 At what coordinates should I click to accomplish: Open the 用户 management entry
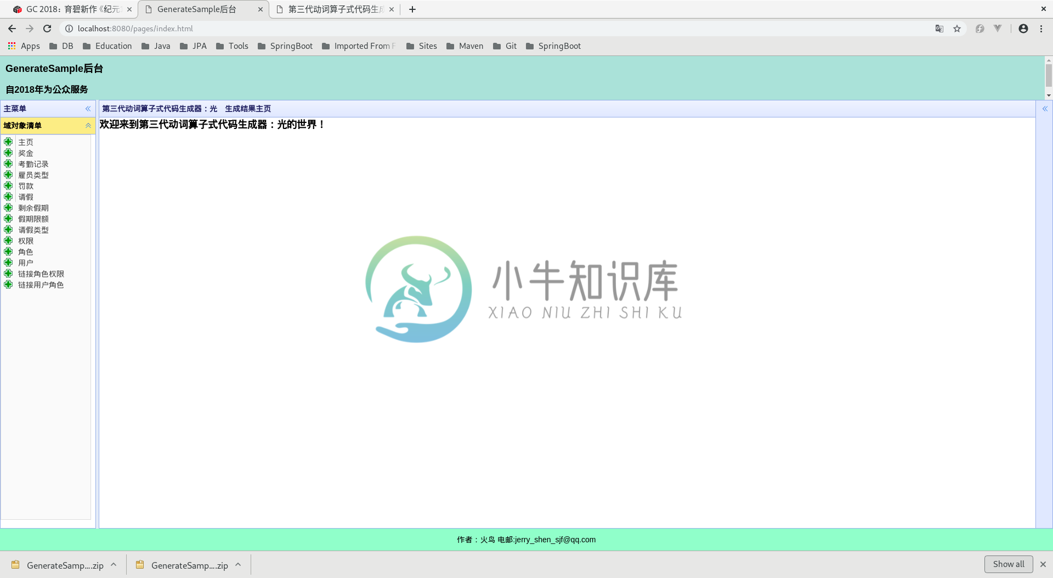point(26,263)
